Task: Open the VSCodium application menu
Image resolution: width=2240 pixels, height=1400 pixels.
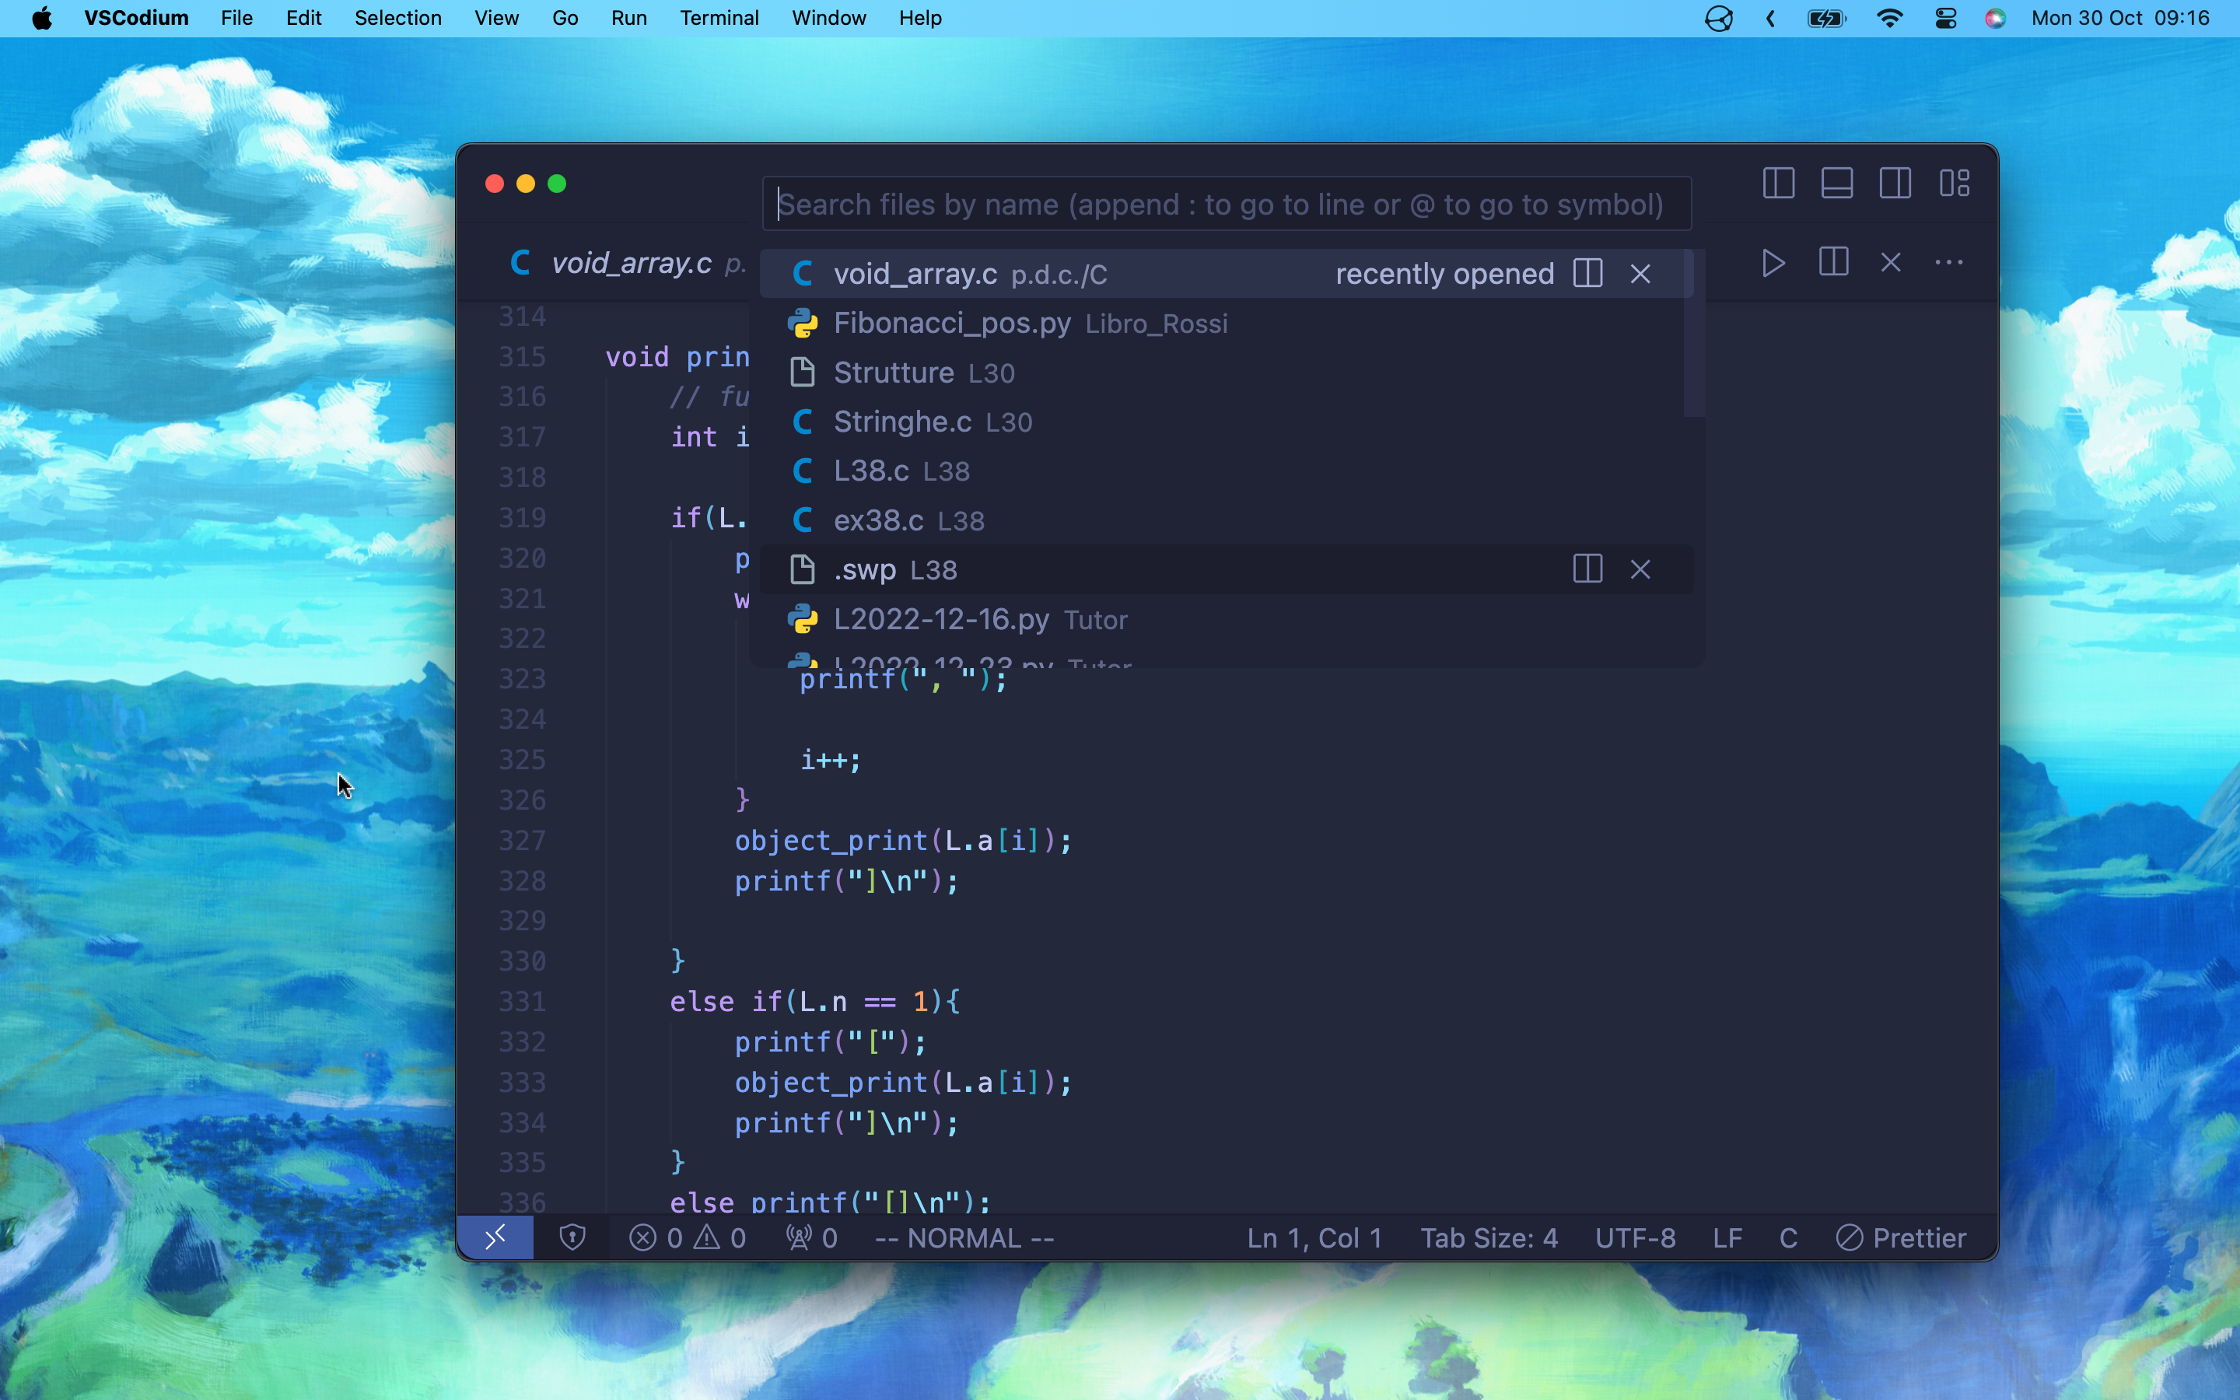Action: 136,18
